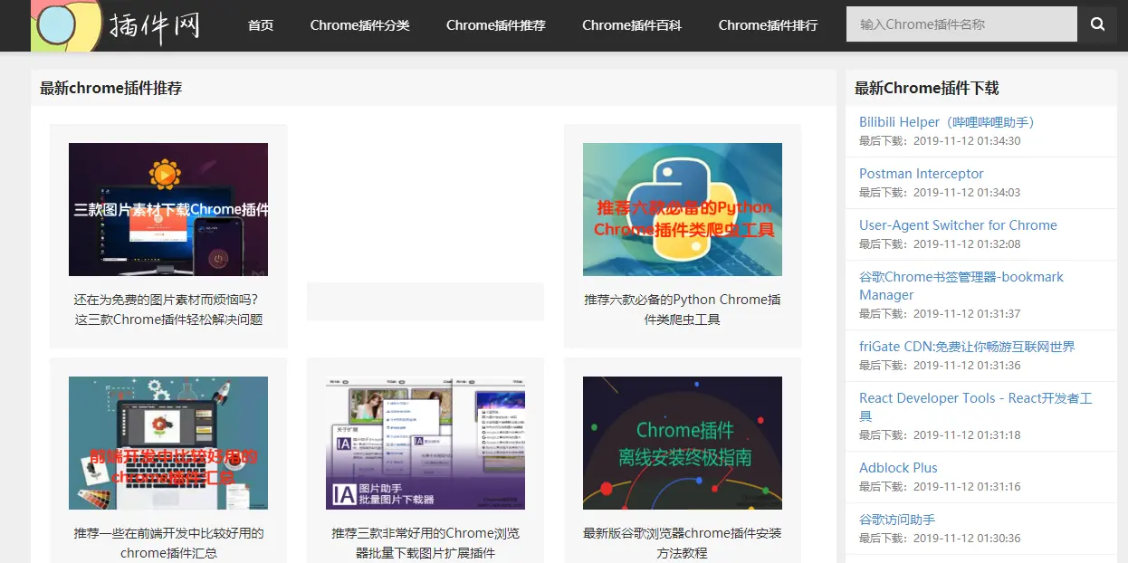Click the 最新chrome插件推荐 section heading
The image size is (1128, 563).
pos(110,88)
